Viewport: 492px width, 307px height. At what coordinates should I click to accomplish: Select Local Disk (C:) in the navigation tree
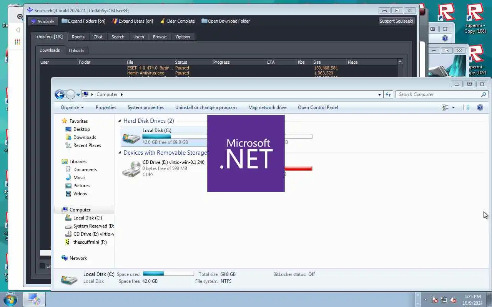pyautogui.click(x=88, y=218)
